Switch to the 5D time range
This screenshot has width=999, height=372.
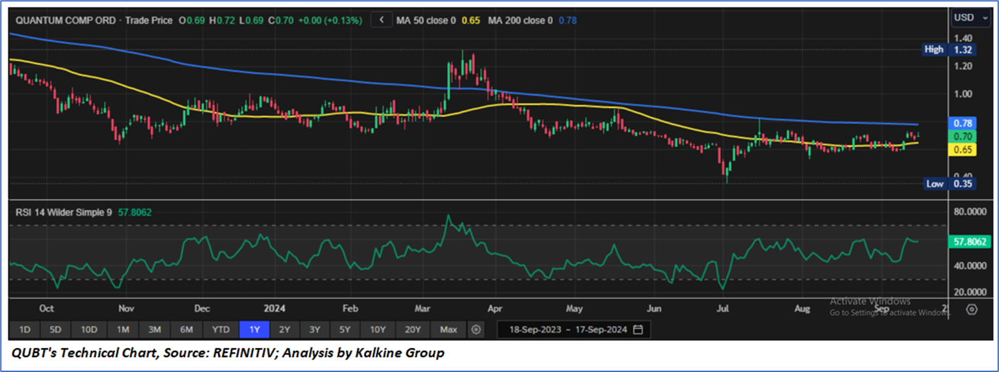(x=56, y=330)
